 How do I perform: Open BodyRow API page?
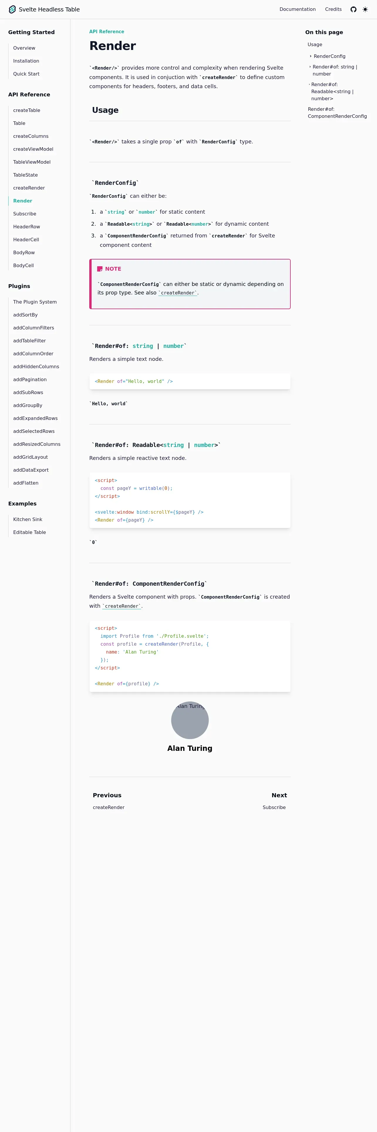coord(24,253)
